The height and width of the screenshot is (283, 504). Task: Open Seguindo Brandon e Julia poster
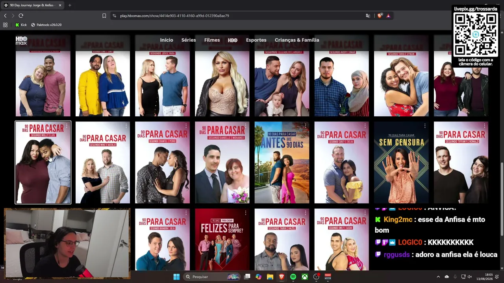[162, 239]
